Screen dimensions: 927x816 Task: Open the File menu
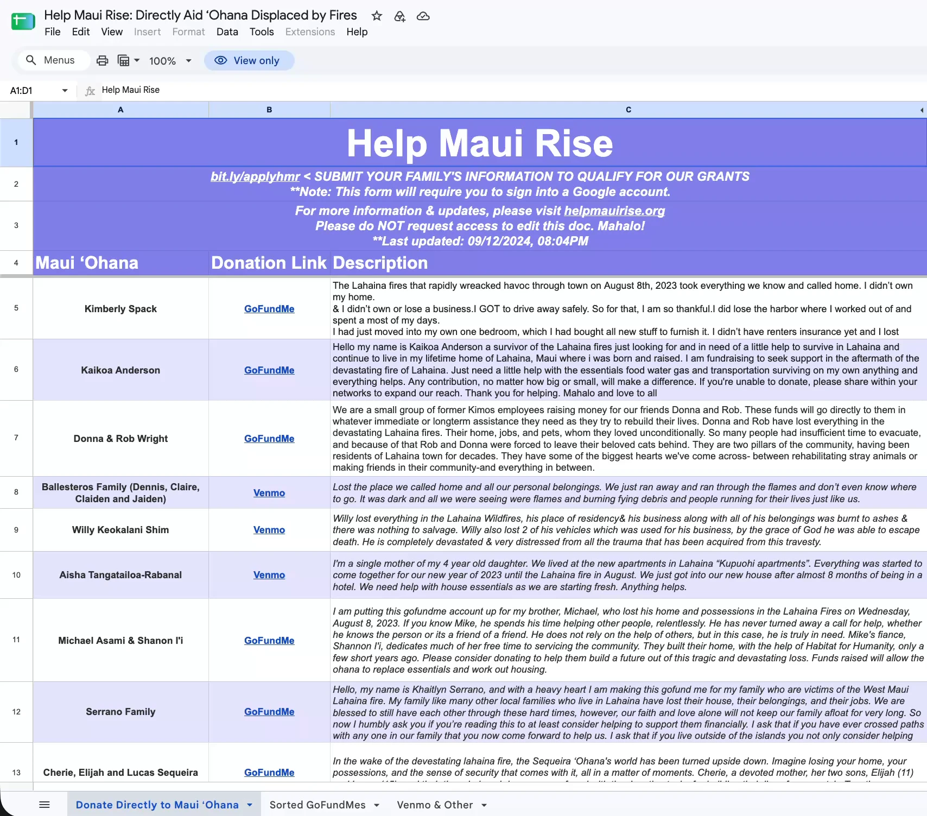point(53,32)
